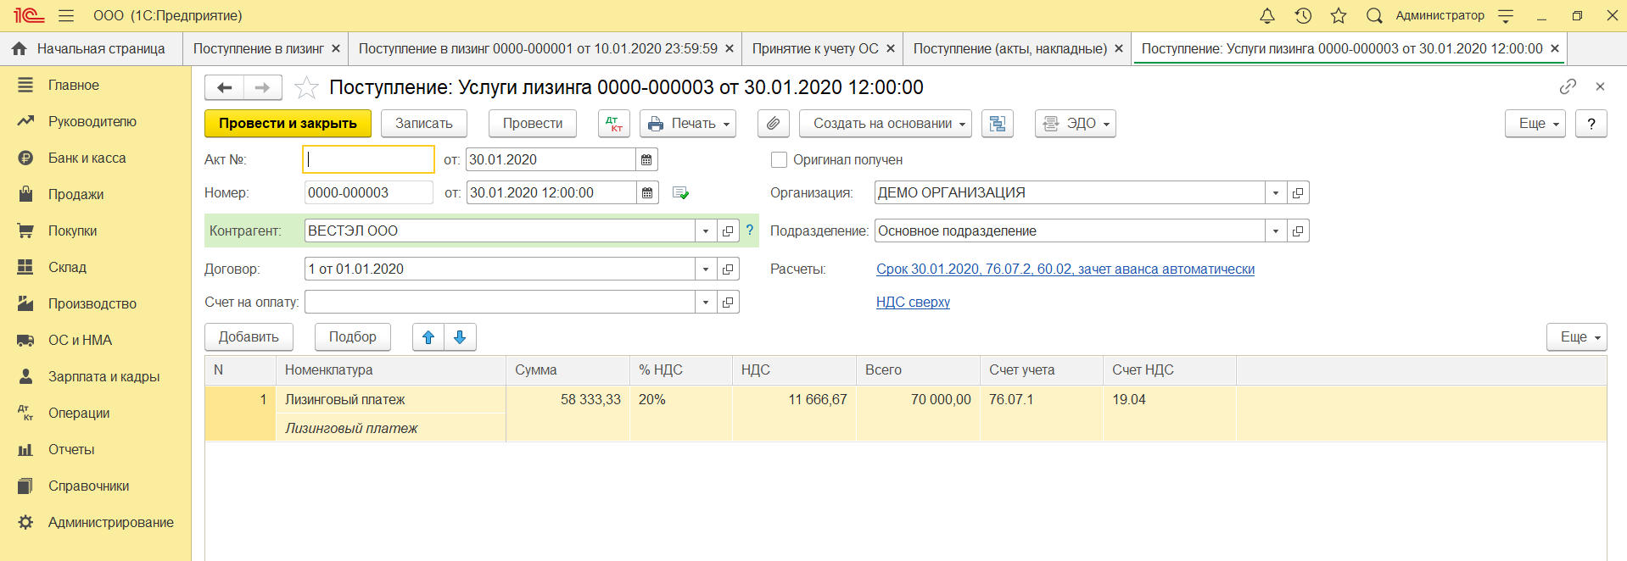
Task: Switch to Принятие к учету ОС tab
Action: (815, 49)
